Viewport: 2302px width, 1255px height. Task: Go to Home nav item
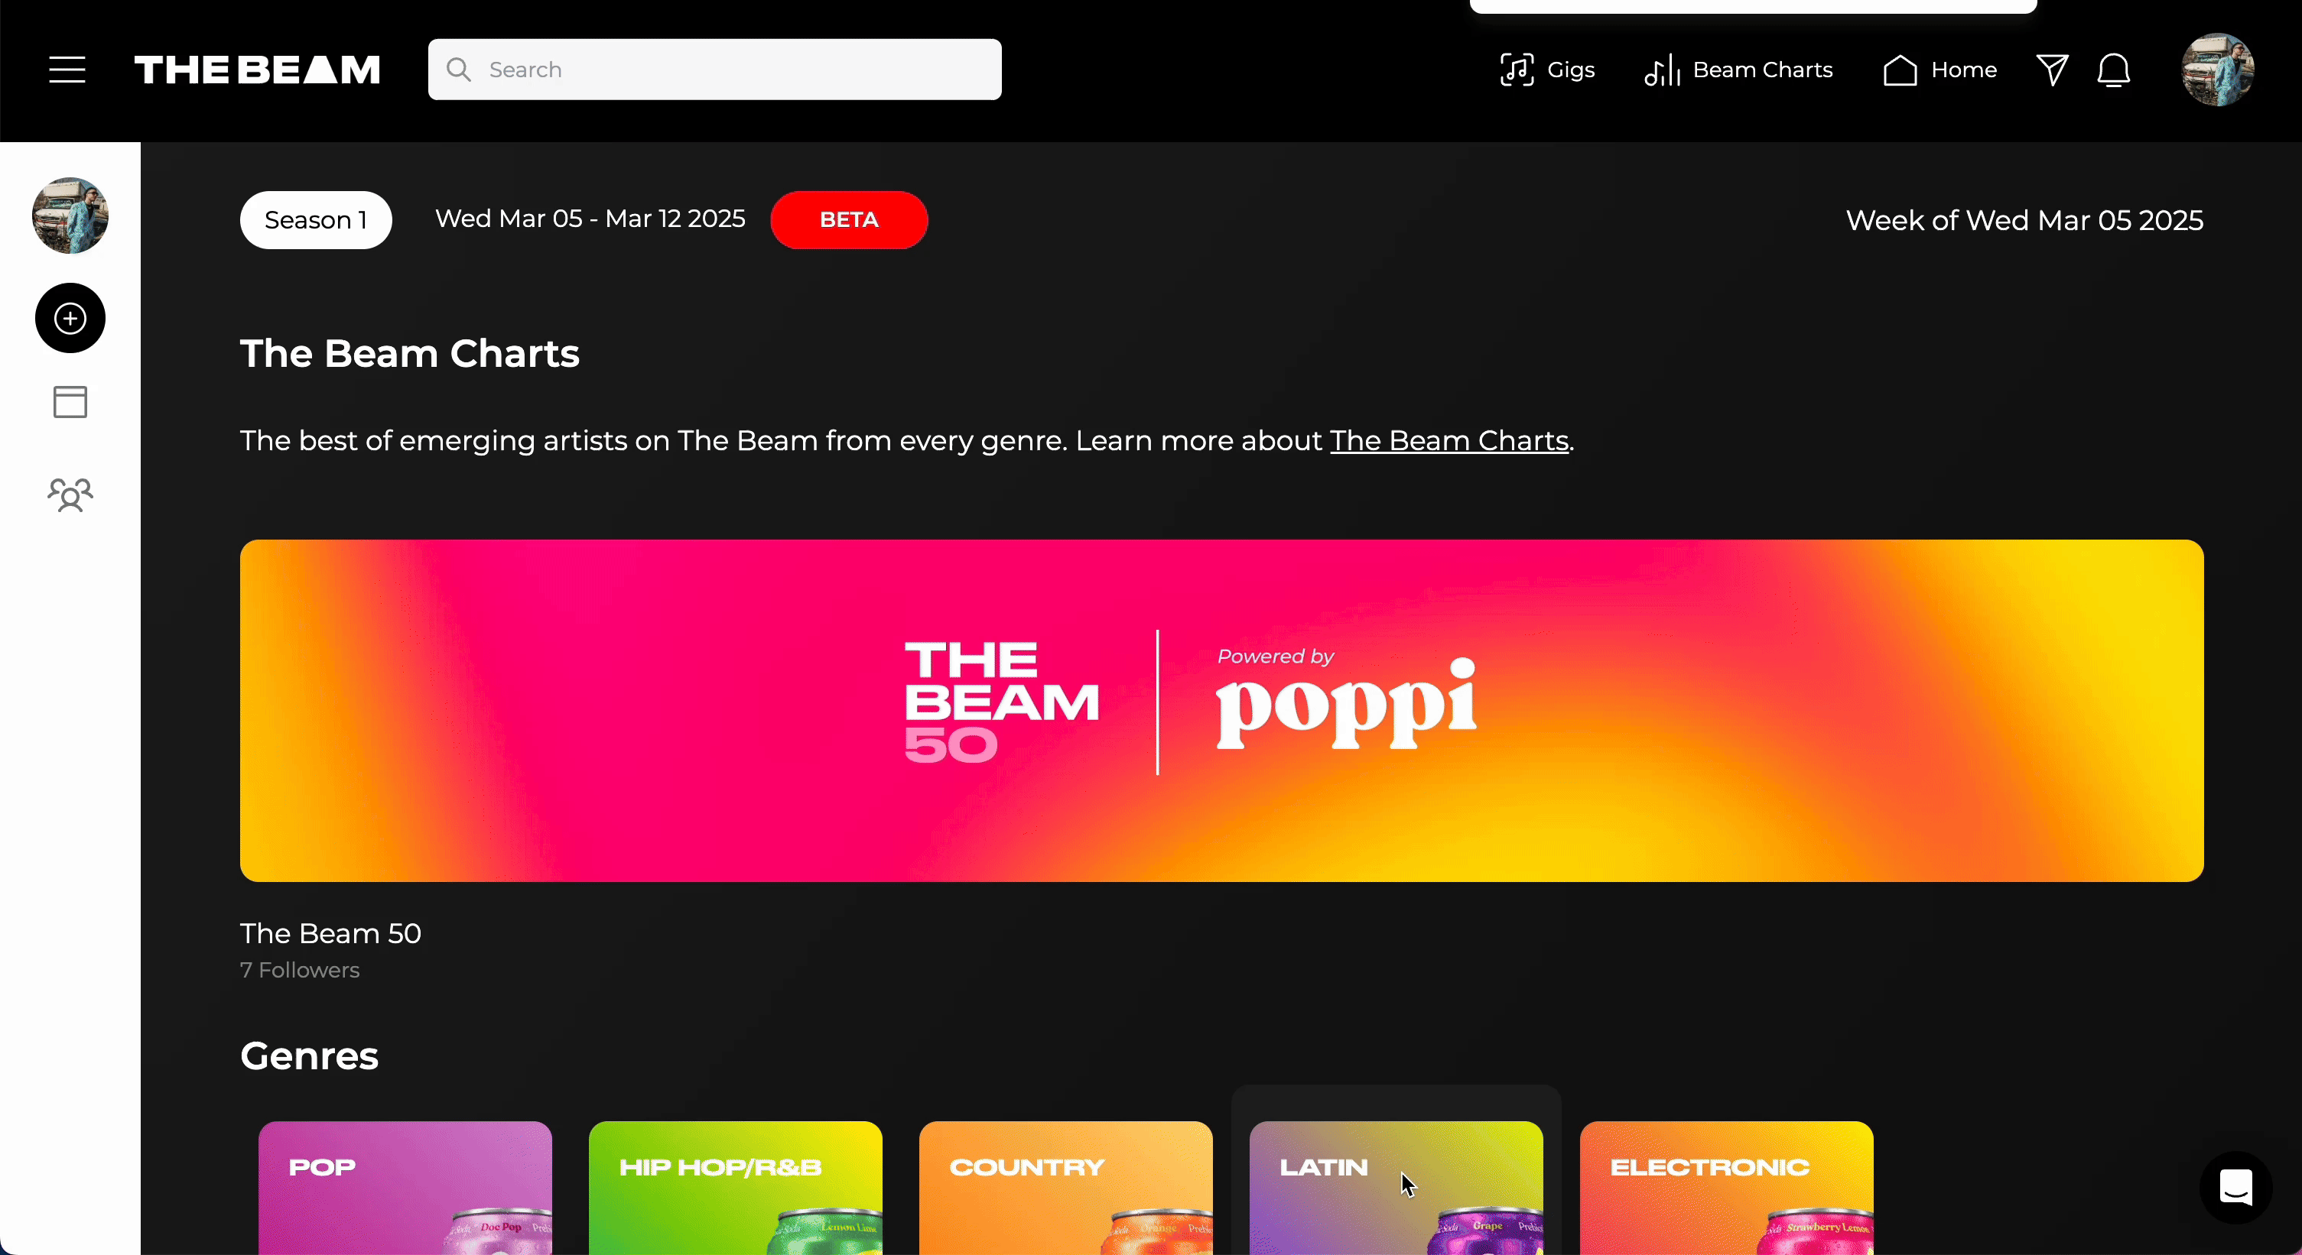coord(1939,70)
